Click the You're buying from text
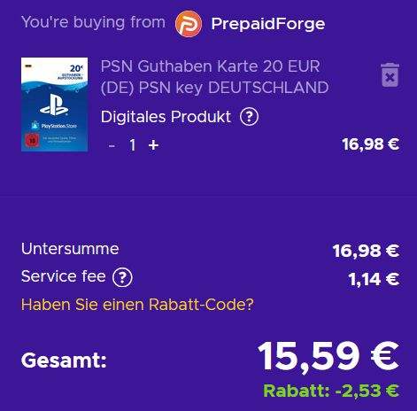 click(93, 22)
